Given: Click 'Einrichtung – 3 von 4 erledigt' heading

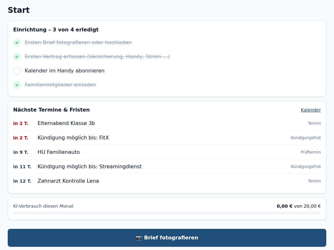Looking at the screenshot, I should tap(56, 29).
